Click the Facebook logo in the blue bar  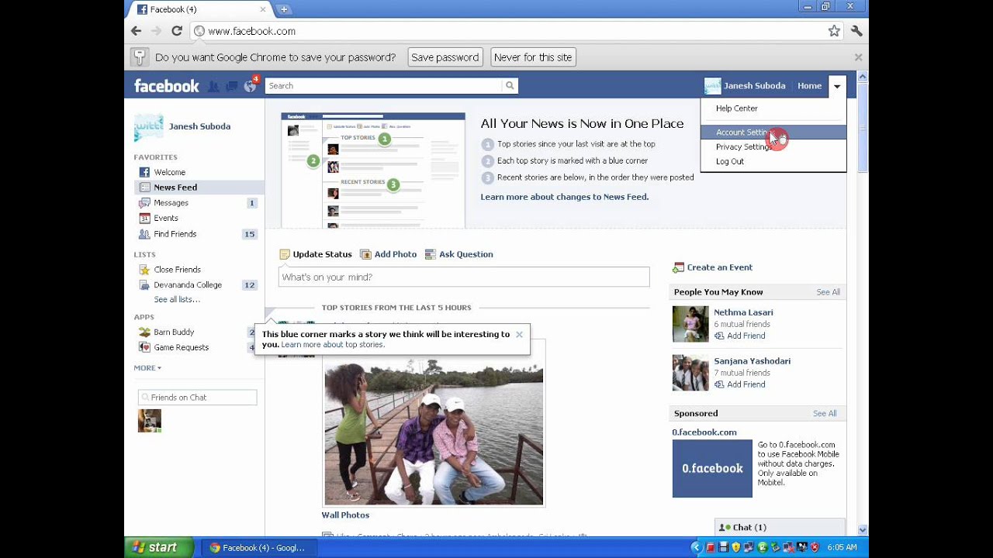tap(167, 86)
